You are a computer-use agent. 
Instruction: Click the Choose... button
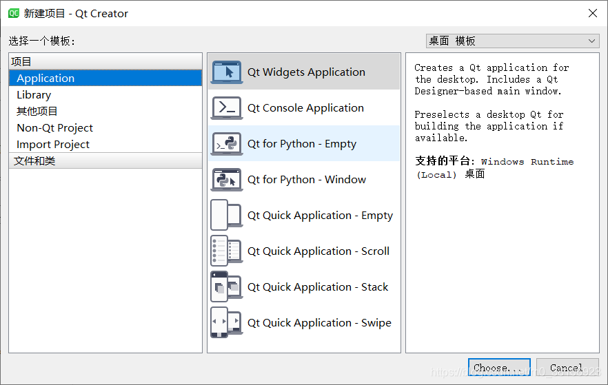coord(499,368)
